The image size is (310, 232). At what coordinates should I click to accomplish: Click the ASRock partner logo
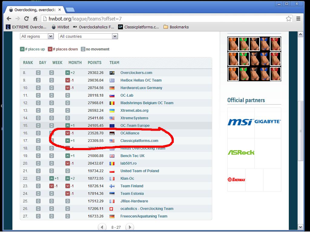point(241,153)
